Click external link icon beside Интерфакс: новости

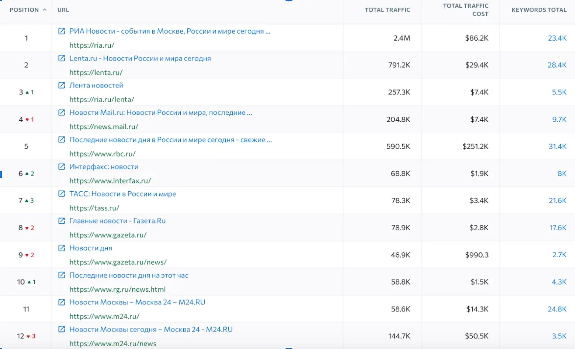(x=62, y=167)
